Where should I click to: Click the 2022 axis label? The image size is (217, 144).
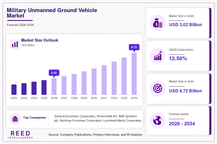[14, 98]
